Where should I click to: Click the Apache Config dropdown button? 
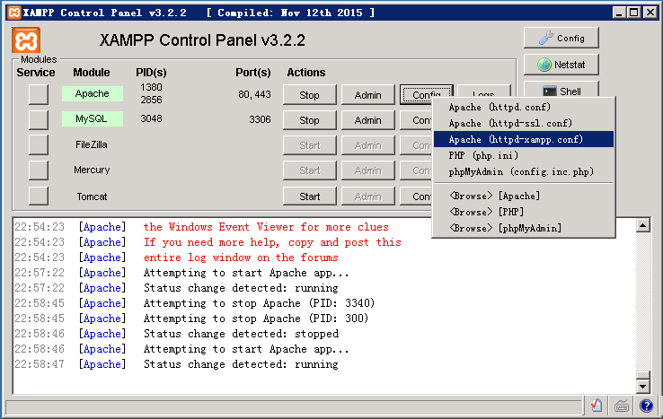pos(426,94)
